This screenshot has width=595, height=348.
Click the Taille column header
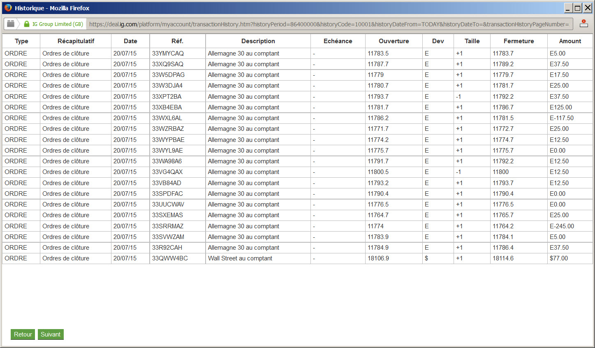(472, 41)
